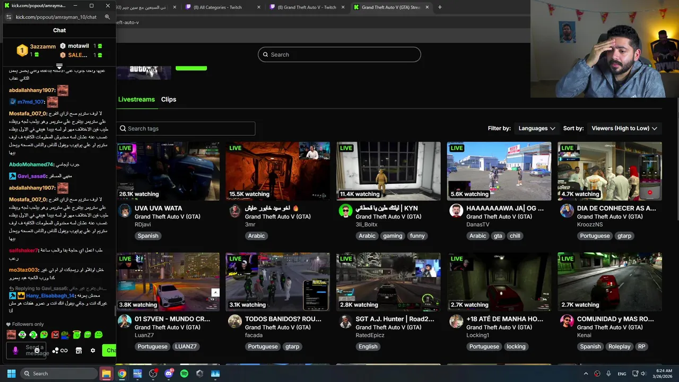Click the Roleplay tag under Kenai stream
Viewport: 679px width, 382px height.
(619, 346)
